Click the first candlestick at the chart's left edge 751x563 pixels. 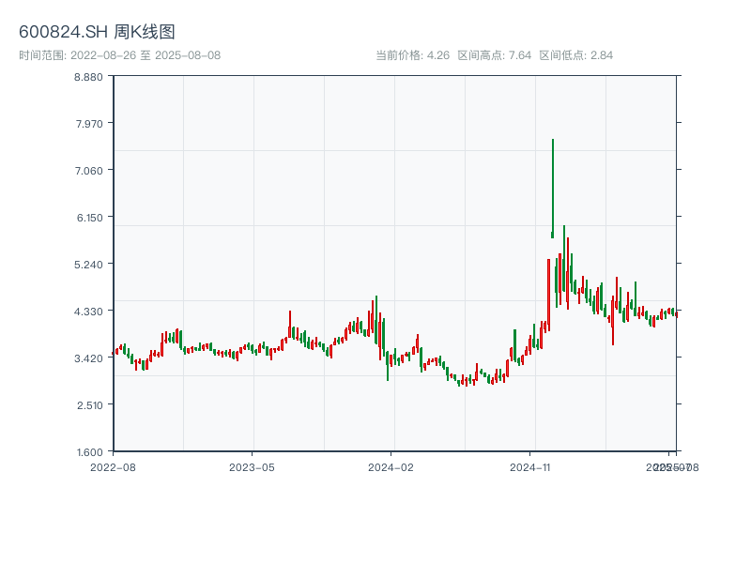[x=113, y=354]
